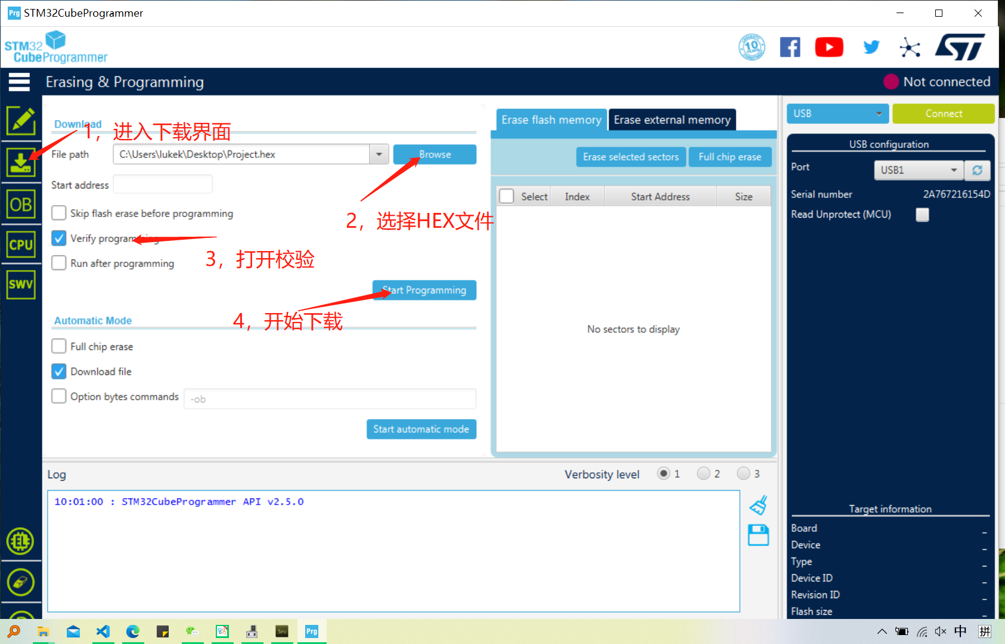Viewport: 1005px width, 644px height.
Task: Open the file path dropdown arrow
Action: [x=379, y=154]
